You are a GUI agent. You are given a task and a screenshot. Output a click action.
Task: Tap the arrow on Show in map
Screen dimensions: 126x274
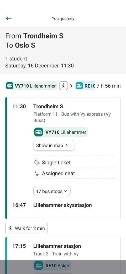(67, 145)
